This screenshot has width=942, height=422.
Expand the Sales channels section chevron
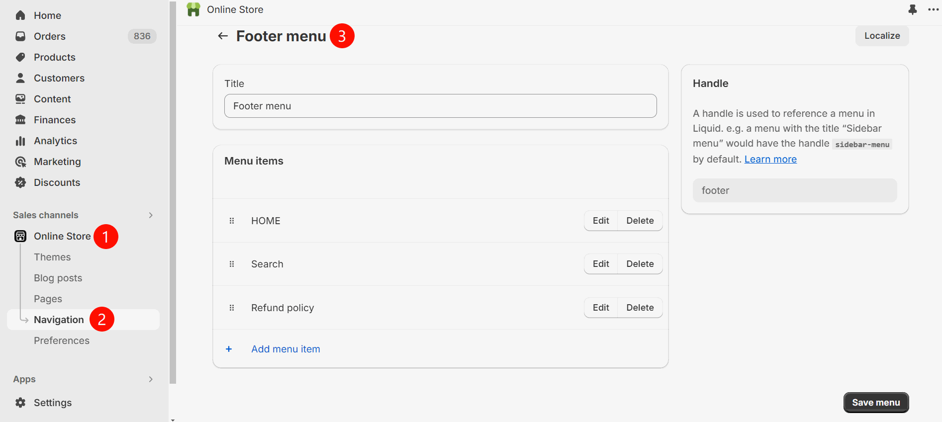(x=151, y=215)
